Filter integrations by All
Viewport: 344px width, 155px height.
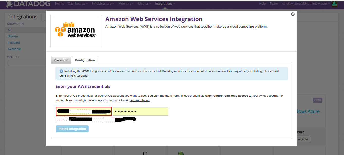coord(26,30)
